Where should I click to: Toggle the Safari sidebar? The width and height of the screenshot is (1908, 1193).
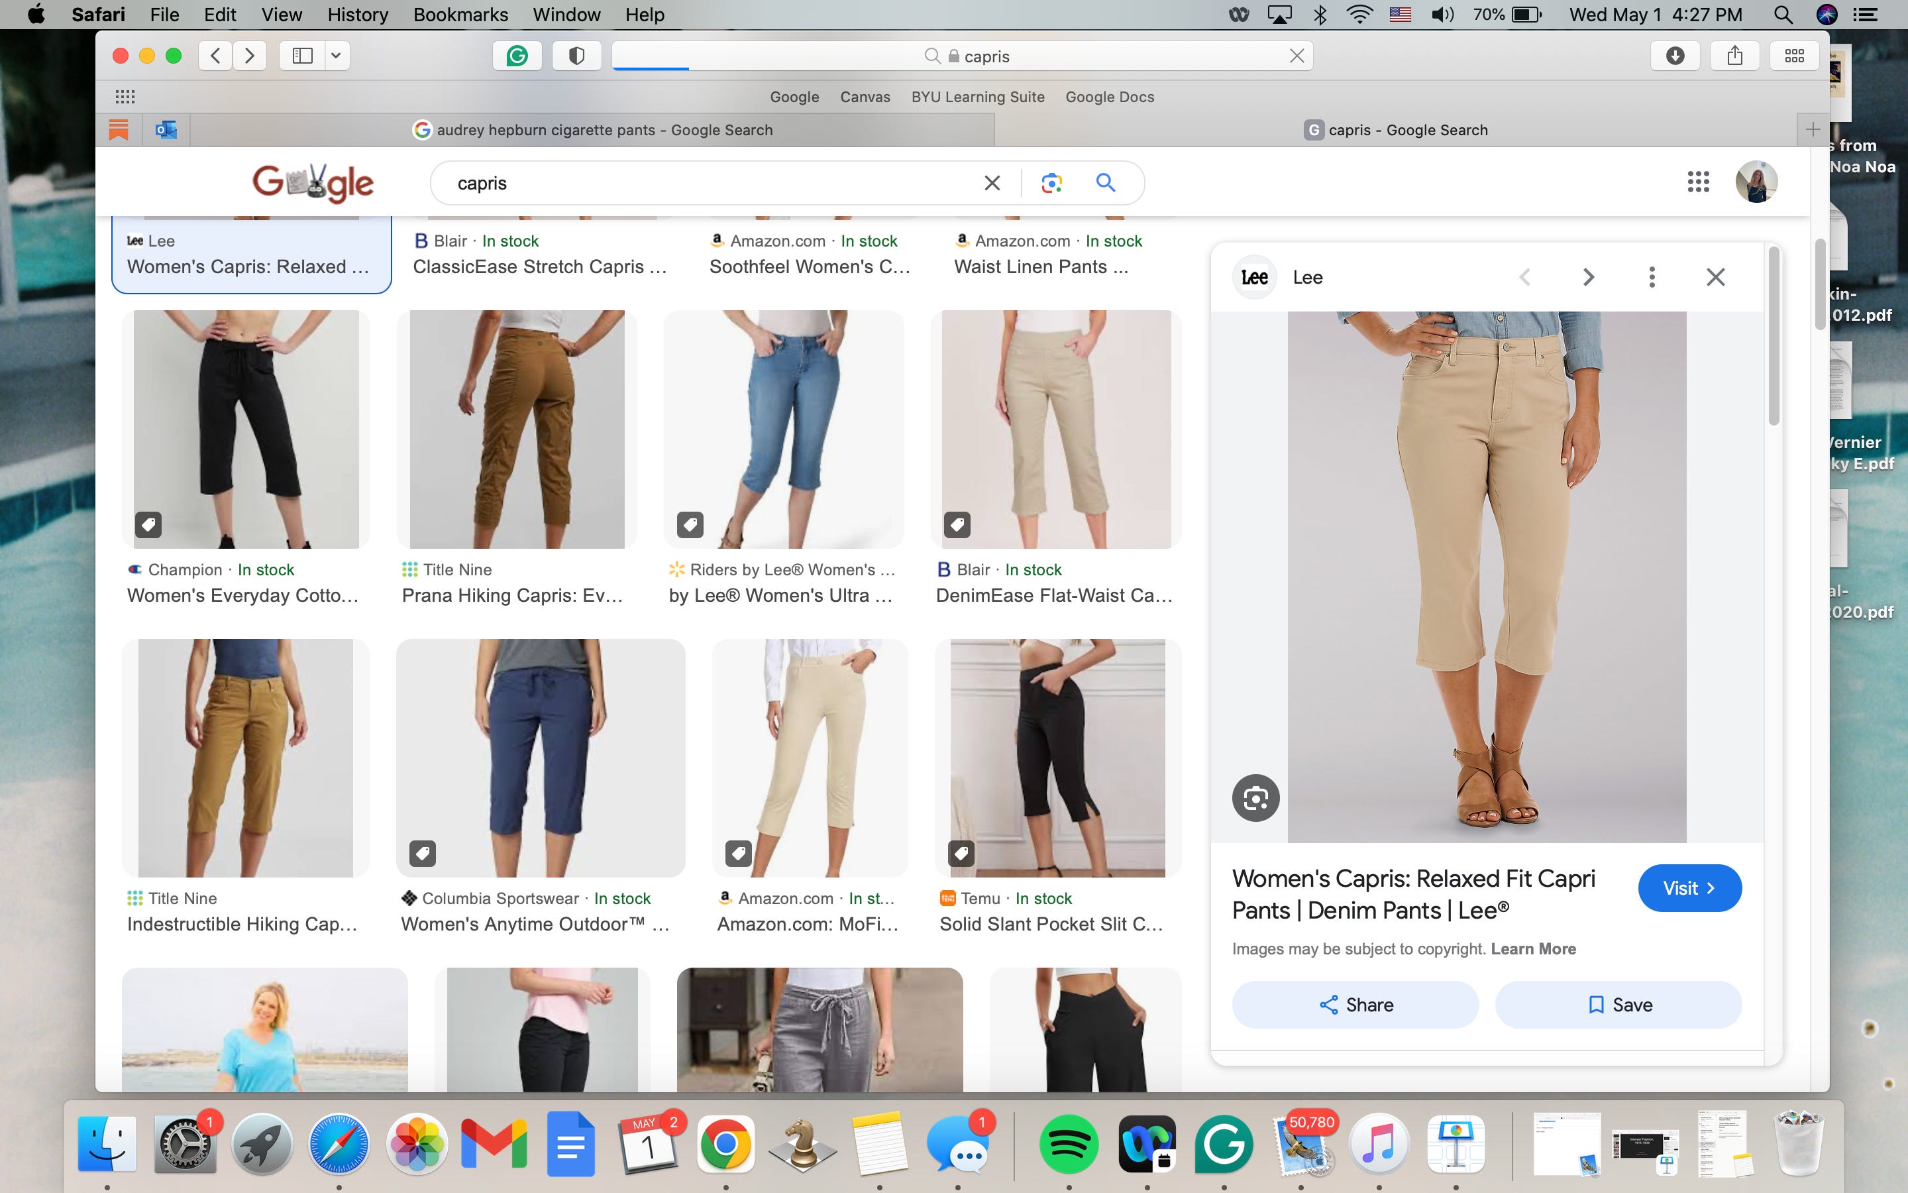303,56
